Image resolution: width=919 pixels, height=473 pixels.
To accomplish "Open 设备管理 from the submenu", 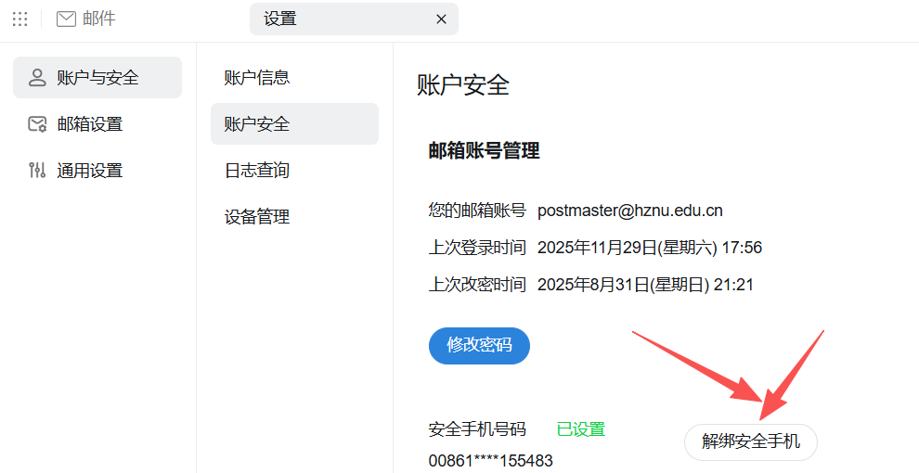I will pyautogui.click(x=257, y=217).
